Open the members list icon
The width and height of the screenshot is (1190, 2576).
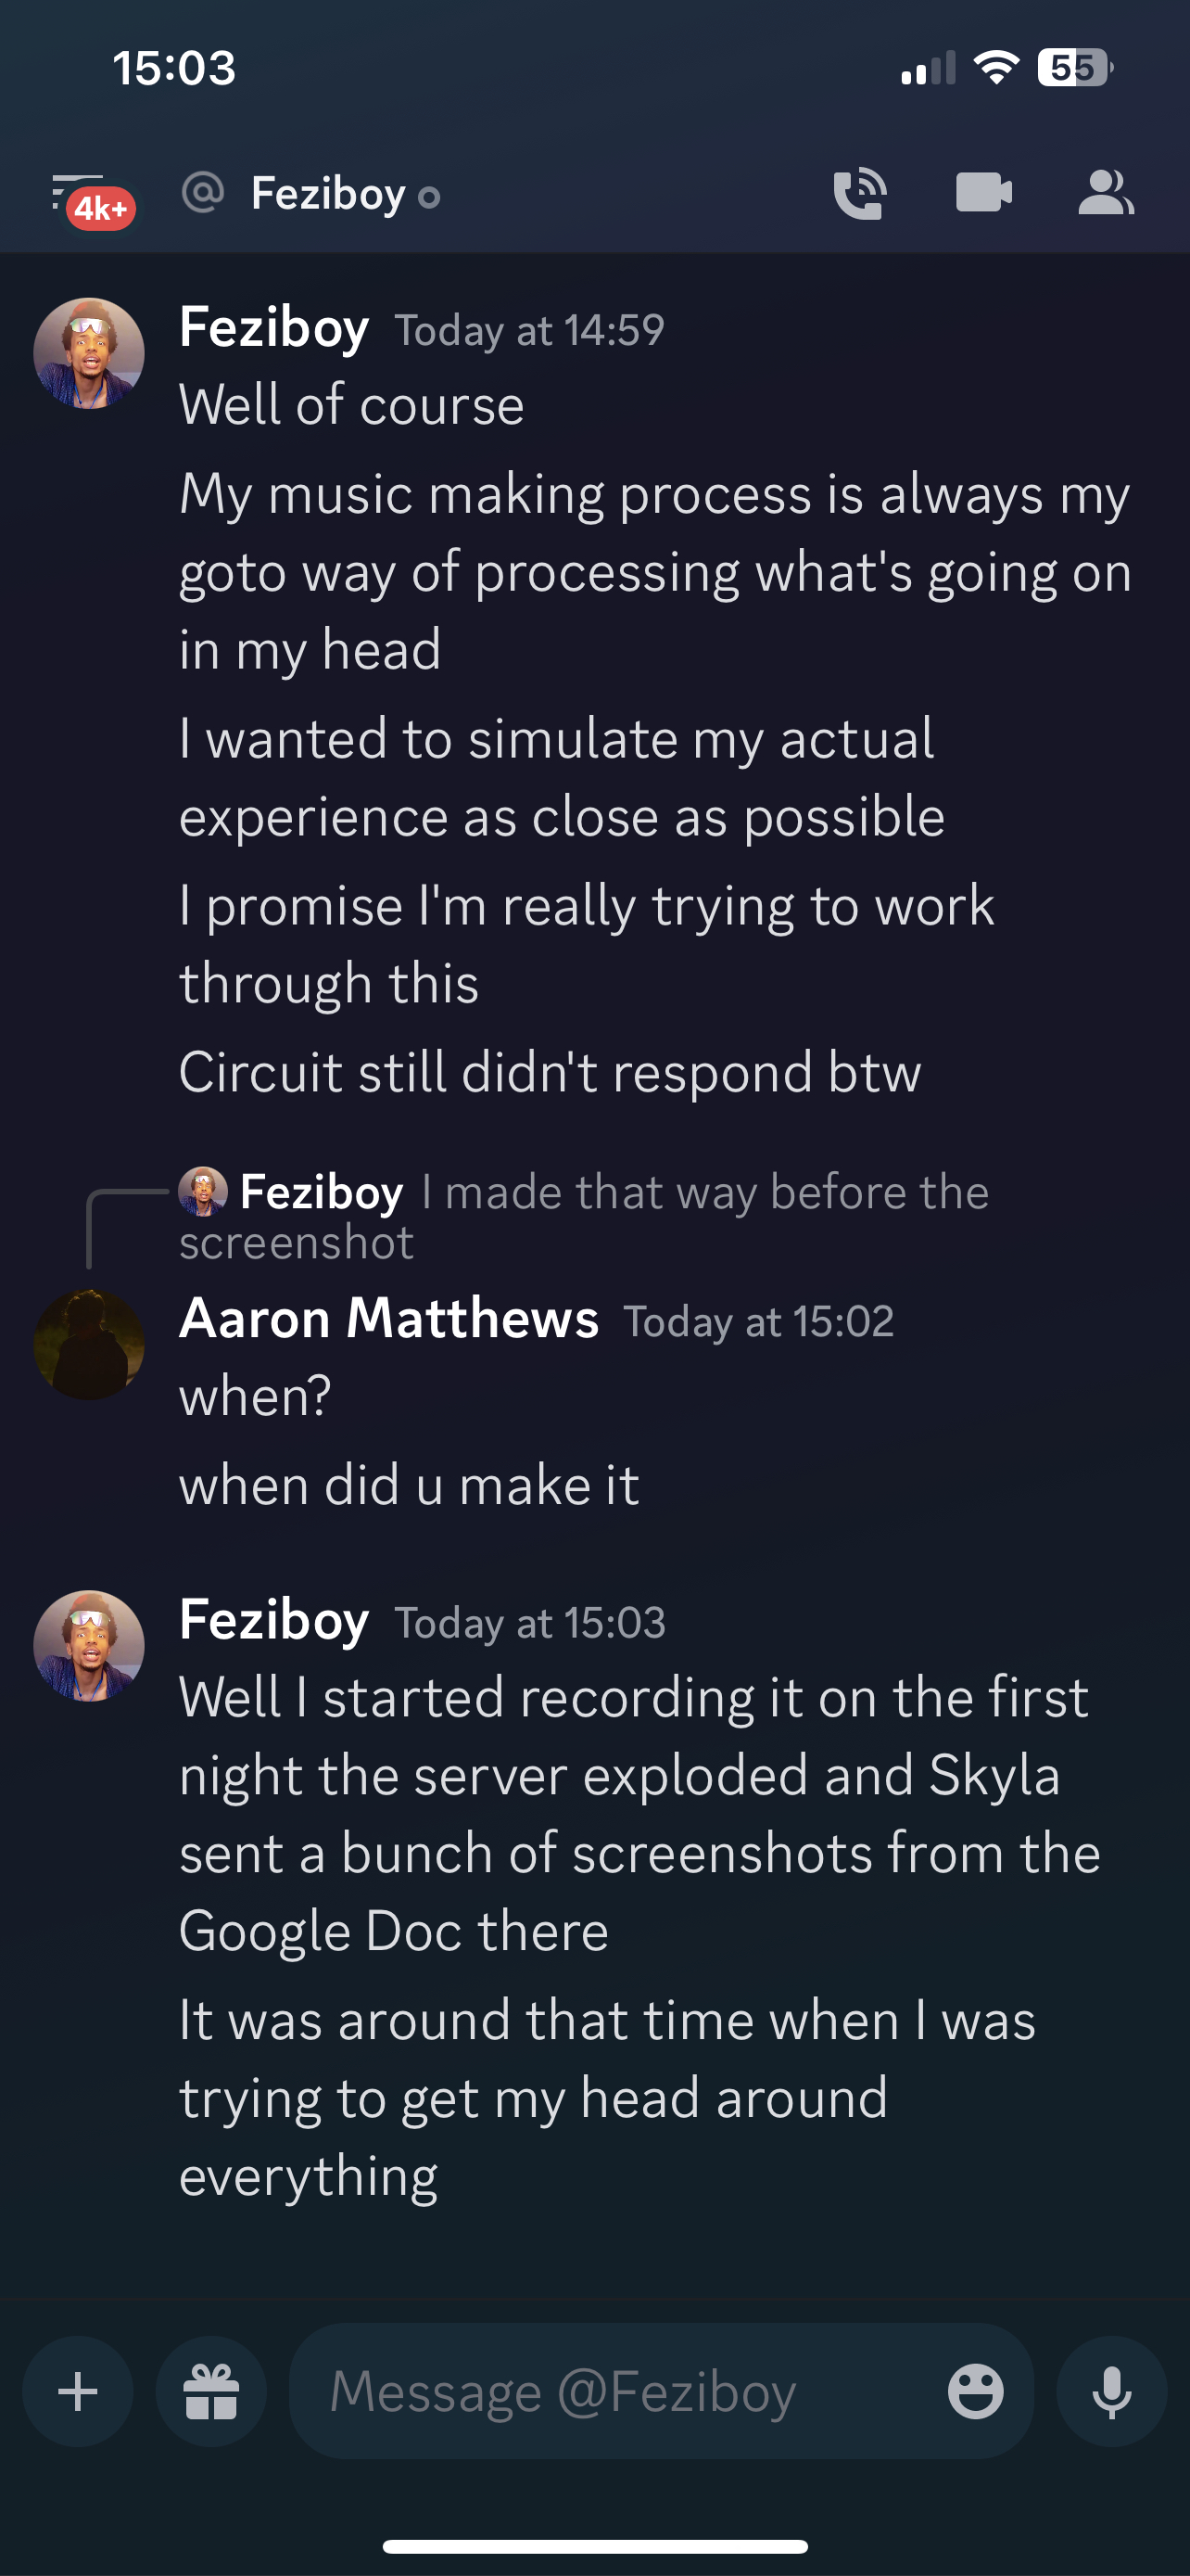[1106, 193]
